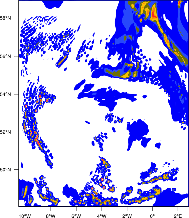Click the 4°W longitude label
This screenshot has width=189, height=218.
102,216
